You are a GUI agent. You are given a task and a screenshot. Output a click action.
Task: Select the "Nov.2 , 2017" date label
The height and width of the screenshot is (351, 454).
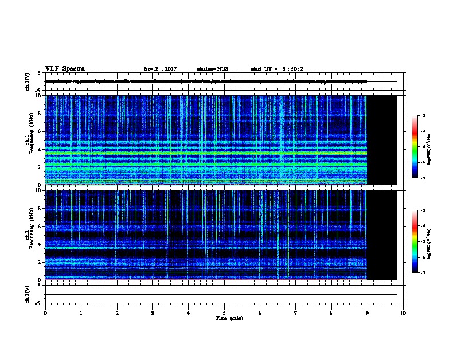tap(160, 69)
